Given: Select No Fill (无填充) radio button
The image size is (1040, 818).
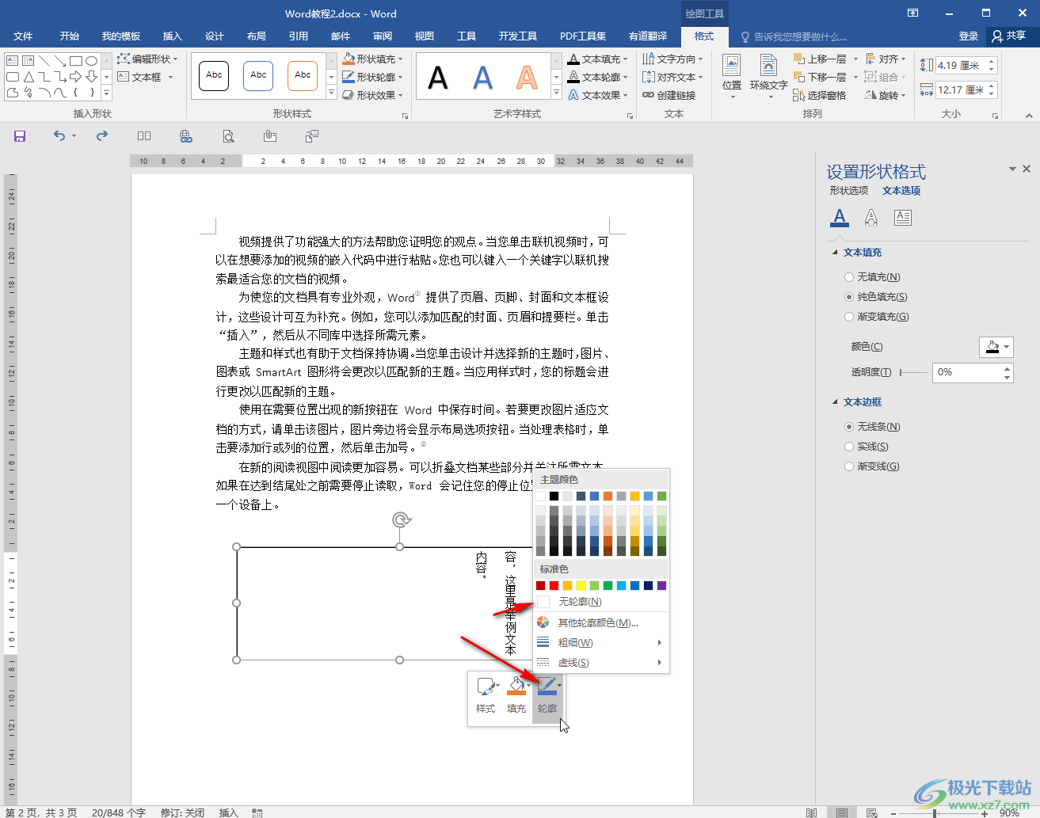Looking at the screenshot, I should pos(849,277).
